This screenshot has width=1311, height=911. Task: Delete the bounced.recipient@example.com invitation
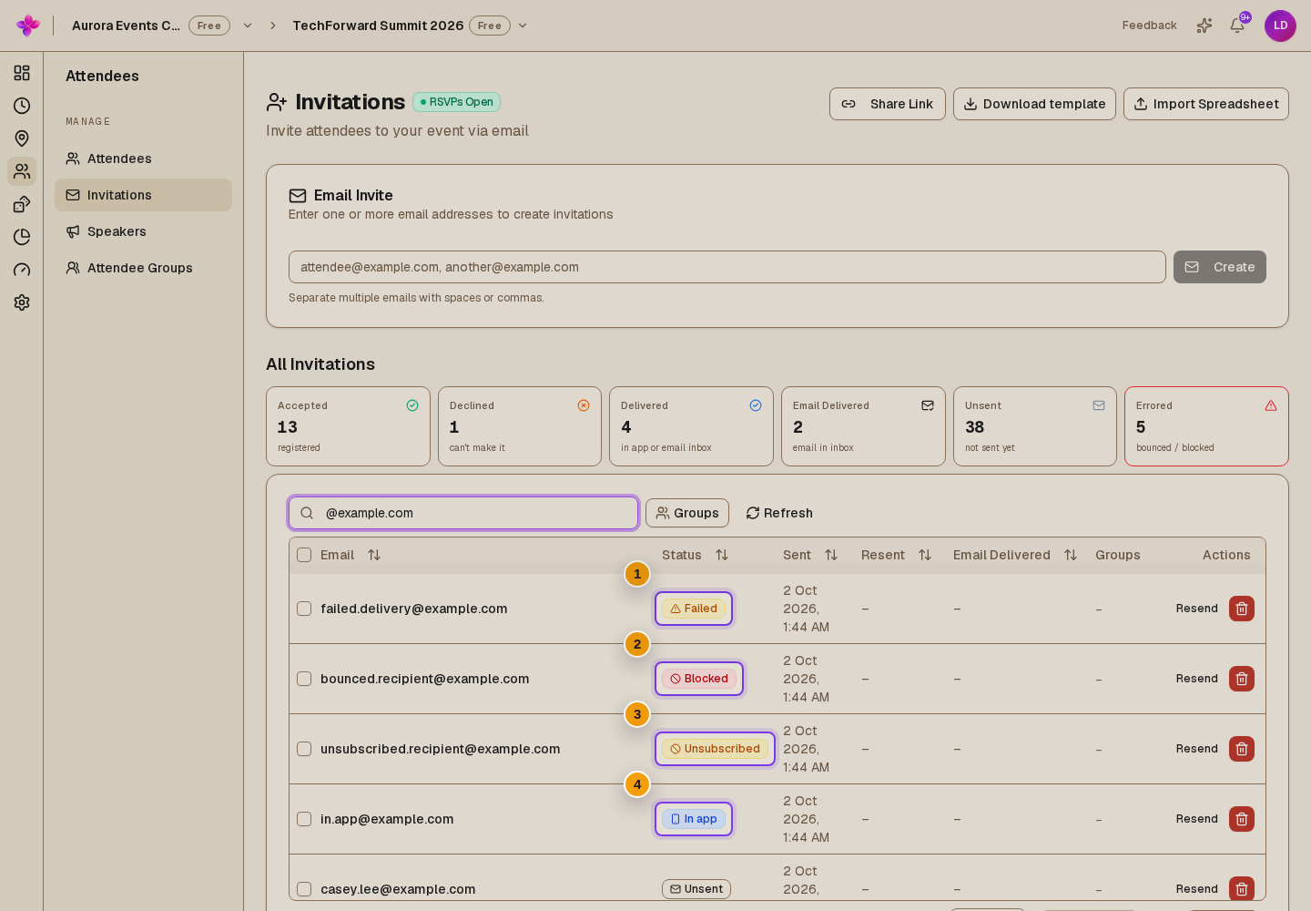click(x=1242, y=679)
